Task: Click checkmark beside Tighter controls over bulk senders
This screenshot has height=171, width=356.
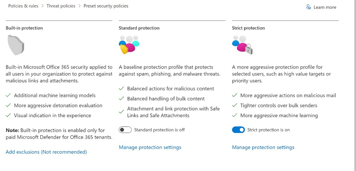Action: click(235, 105)
